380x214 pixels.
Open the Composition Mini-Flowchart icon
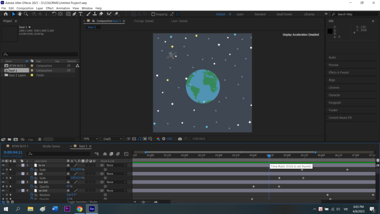pos(97,154)
